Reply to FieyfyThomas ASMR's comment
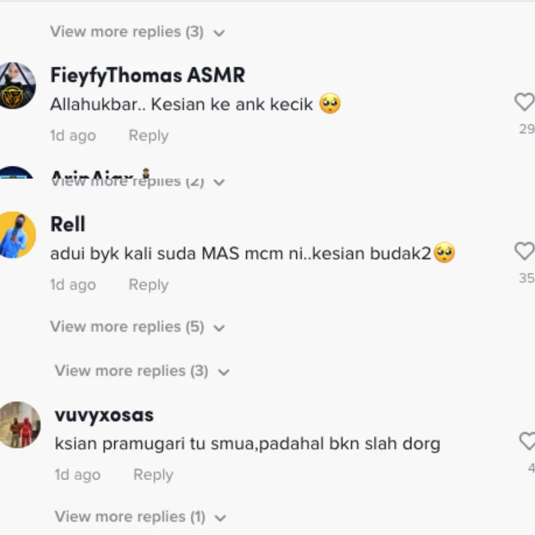Image resolution: width=535 pixels, height=535 pixels. [x=148, y=136]
